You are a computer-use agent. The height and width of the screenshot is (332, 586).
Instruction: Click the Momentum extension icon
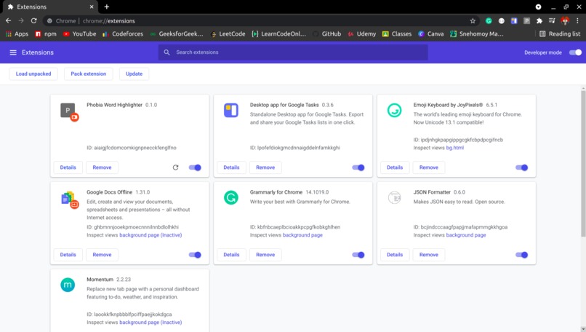click(x=68, y=285)
